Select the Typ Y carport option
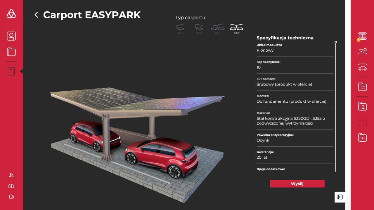Image resolution: width=374 pixels, height=210 pixels. tap(236, 29)
